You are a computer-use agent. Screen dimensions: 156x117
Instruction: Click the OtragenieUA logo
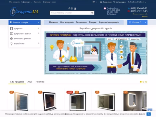24,11
